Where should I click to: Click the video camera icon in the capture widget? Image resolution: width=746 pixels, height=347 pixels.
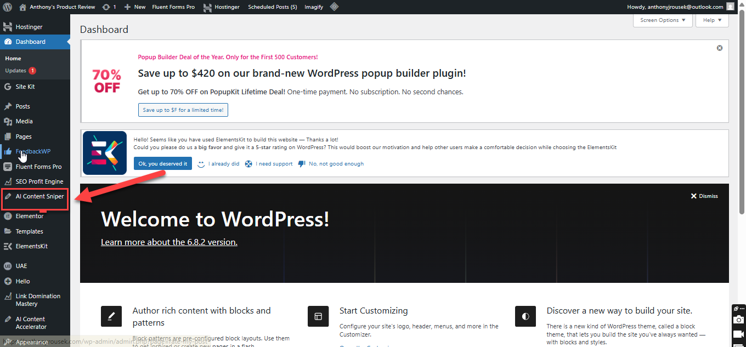click(739, 334)
